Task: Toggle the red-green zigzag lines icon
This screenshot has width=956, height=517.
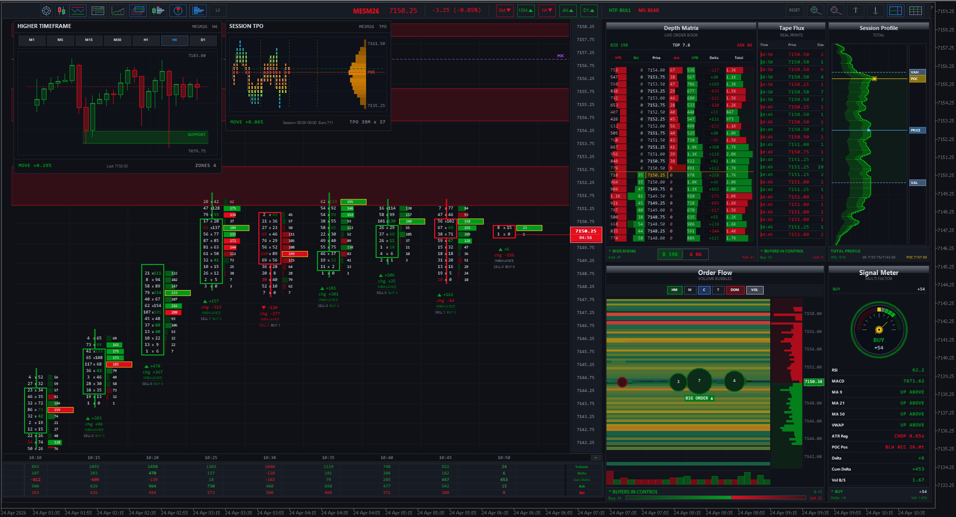Action: point(78,10)
